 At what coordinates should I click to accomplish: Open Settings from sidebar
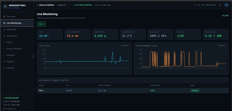pyautogui.click(x=17, y=68)
